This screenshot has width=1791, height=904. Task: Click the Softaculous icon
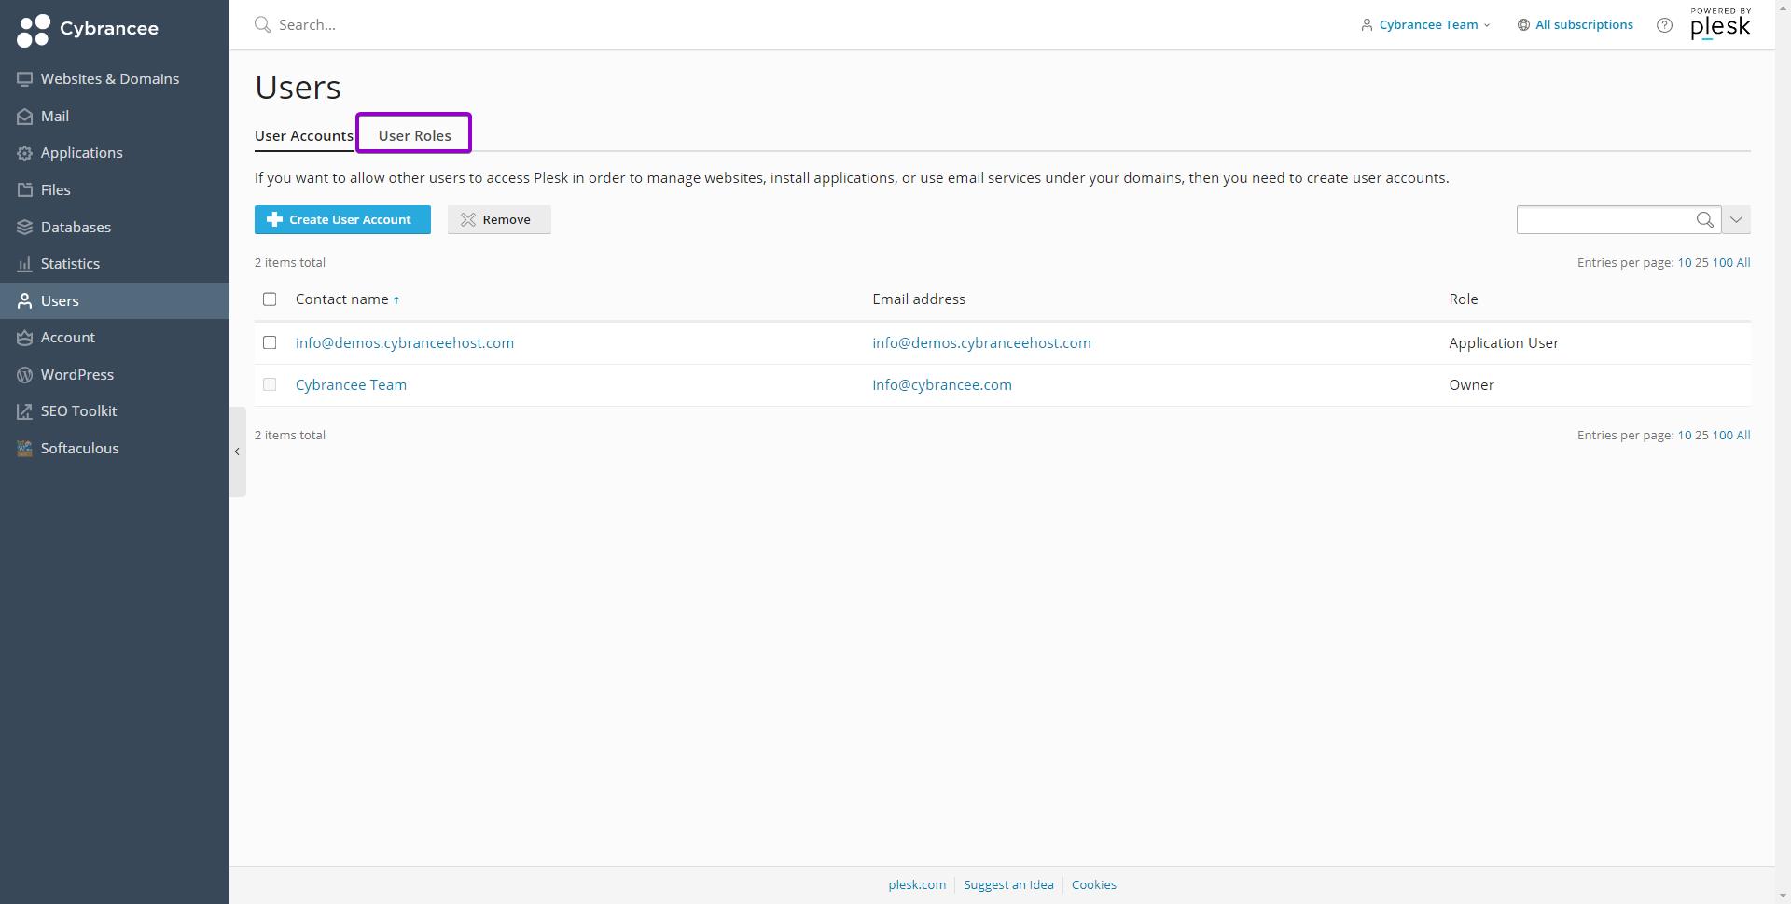coord(24,449)
